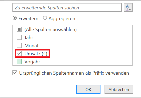The height and width of the screenshot is (98, 141).
Task: Cancel with the Abbrechen button
Action: 119,89
